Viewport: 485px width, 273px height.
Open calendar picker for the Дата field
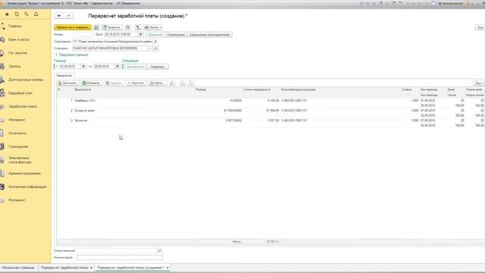141,34
